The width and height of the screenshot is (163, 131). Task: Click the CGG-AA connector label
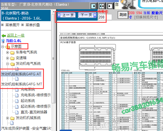[x=65, y=70]
